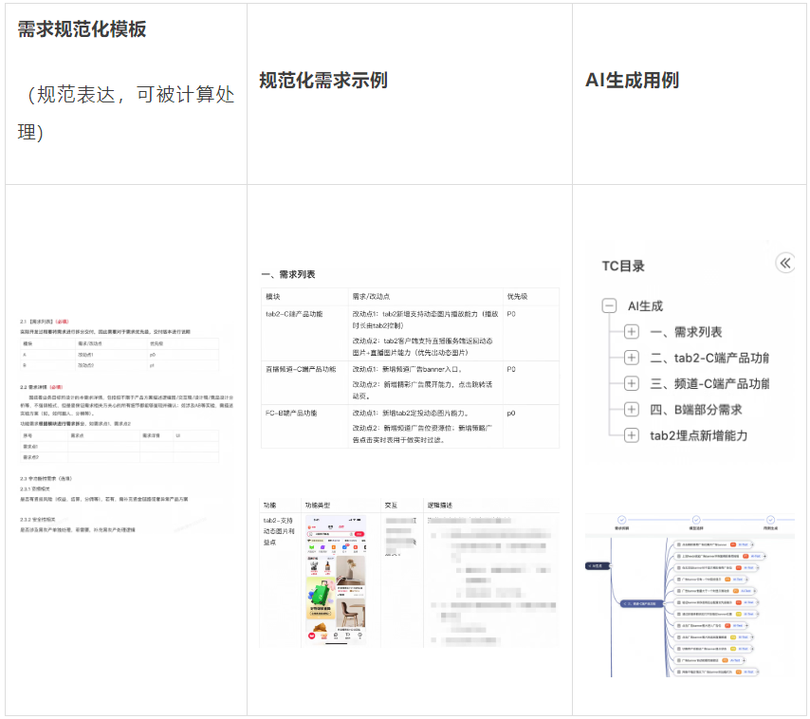Collapse the AI生成 tree node

610,306
